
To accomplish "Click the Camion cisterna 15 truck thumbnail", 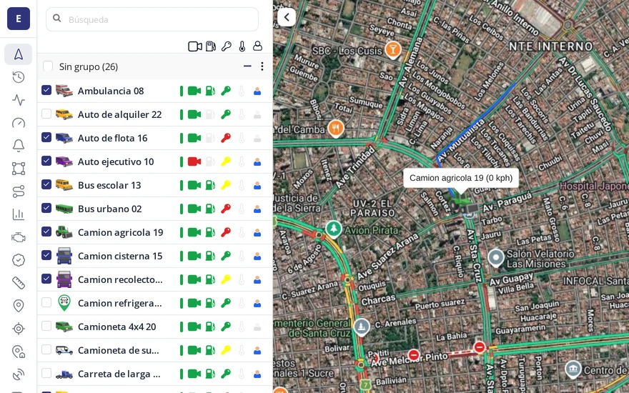I will (x=64, y=256).
